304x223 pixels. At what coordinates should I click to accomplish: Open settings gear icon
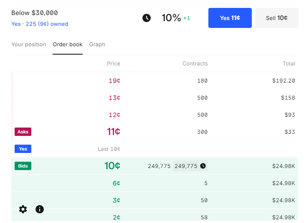[23, 209]
